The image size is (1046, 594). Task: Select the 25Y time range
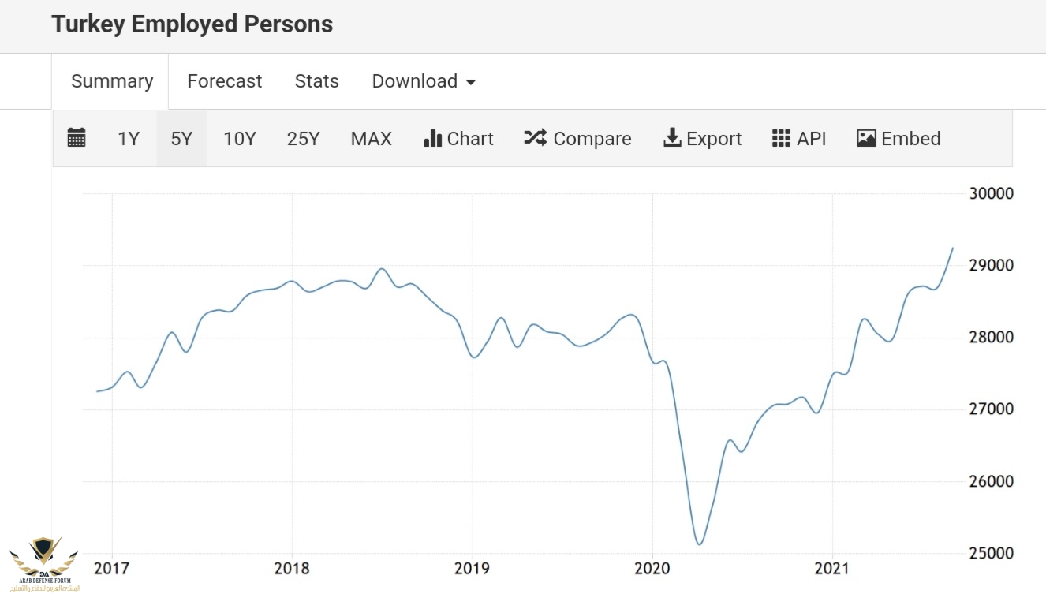click(303, 139)
